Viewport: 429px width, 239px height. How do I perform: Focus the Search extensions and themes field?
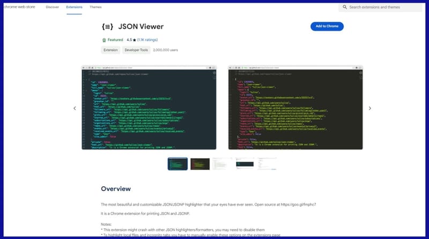tap(383, 7)
